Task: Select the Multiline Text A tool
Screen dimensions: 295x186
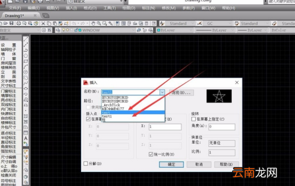Action: [26, 138]
